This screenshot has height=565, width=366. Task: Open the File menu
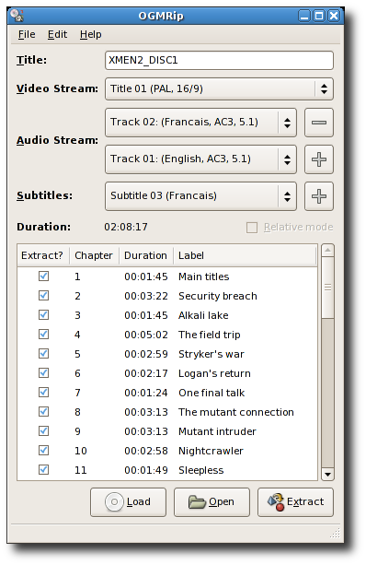point(27,34)
